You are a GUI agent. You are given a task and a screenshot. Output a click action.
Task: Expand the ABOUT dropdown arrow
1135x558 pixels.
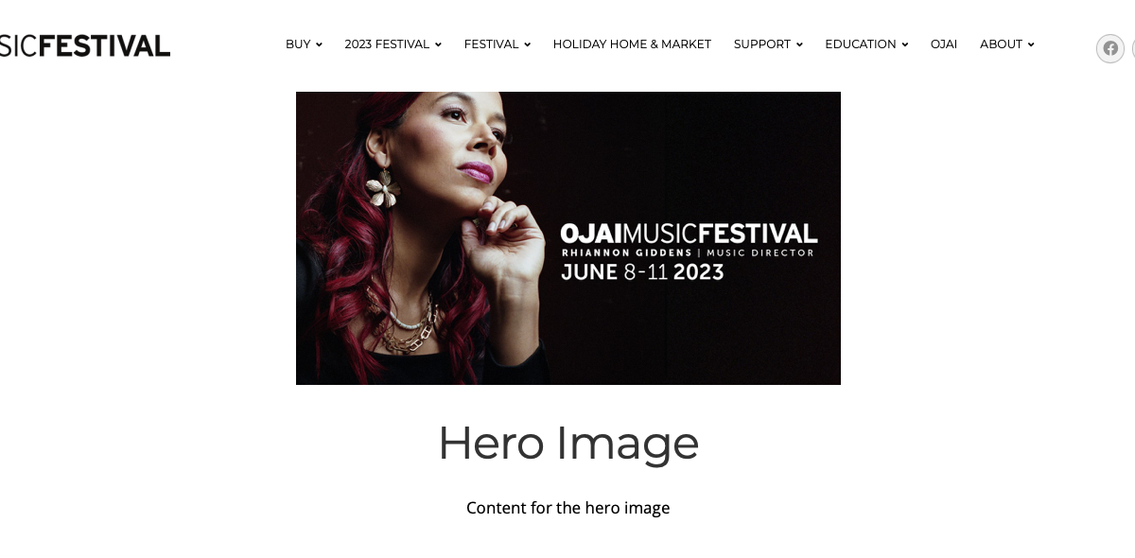pyautogui.click(x=1031, y=44)
